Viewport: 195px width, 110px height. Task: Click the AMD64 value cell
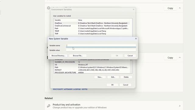[x=81, y=72]
